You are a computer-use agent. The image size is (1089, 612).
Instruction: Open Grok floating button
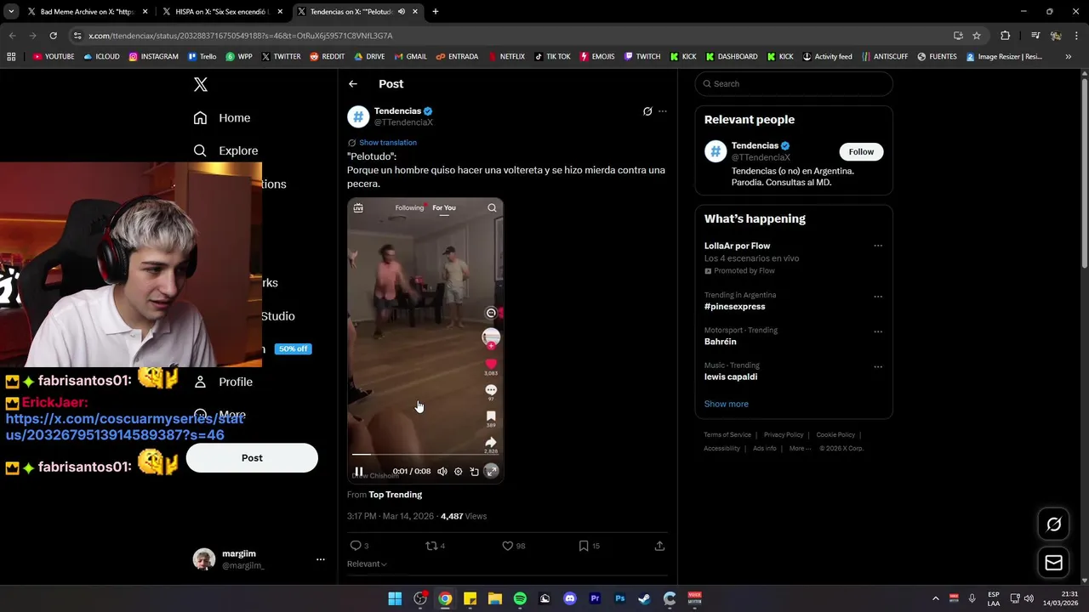(1053, 524)
